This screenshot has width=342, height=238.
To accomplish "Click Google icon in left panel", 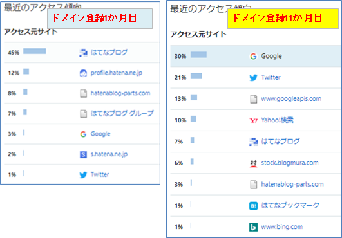I will point(83,134).
